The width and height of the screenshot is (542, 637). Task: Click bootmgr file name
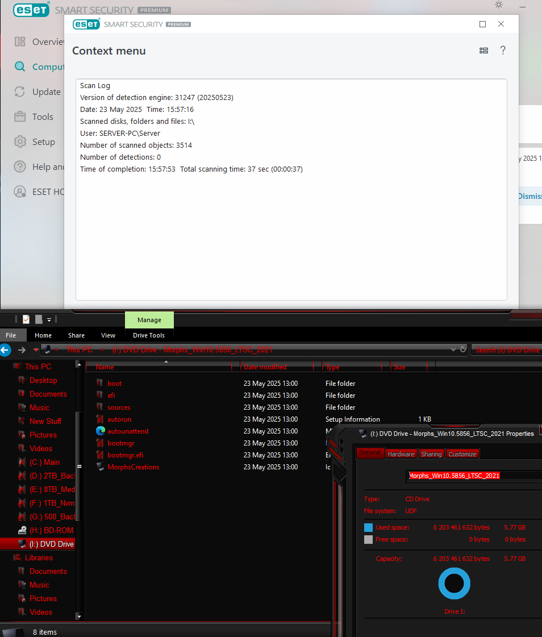[120, 443]
